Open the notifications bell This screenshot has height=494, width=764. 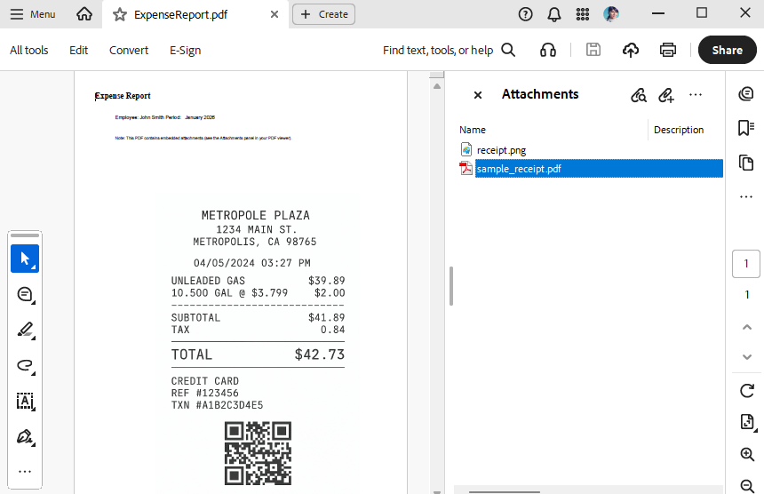coord(554,14)
